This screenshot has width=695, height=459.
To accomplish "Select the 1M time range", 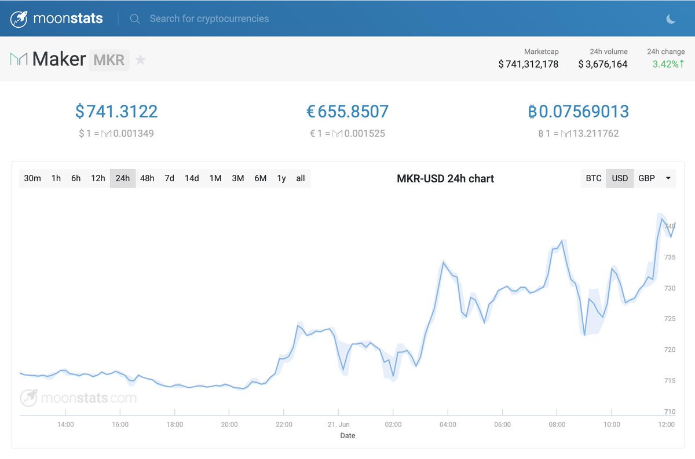I will (x=215, y=178).
